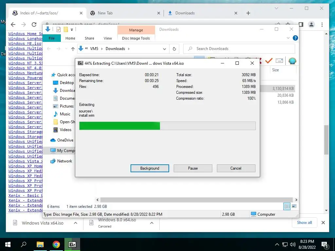Image resolution: width=335 pixels, height=251 pixels.
Task: Click VM5 in the address breadcrumb
Action: [94, 49]
